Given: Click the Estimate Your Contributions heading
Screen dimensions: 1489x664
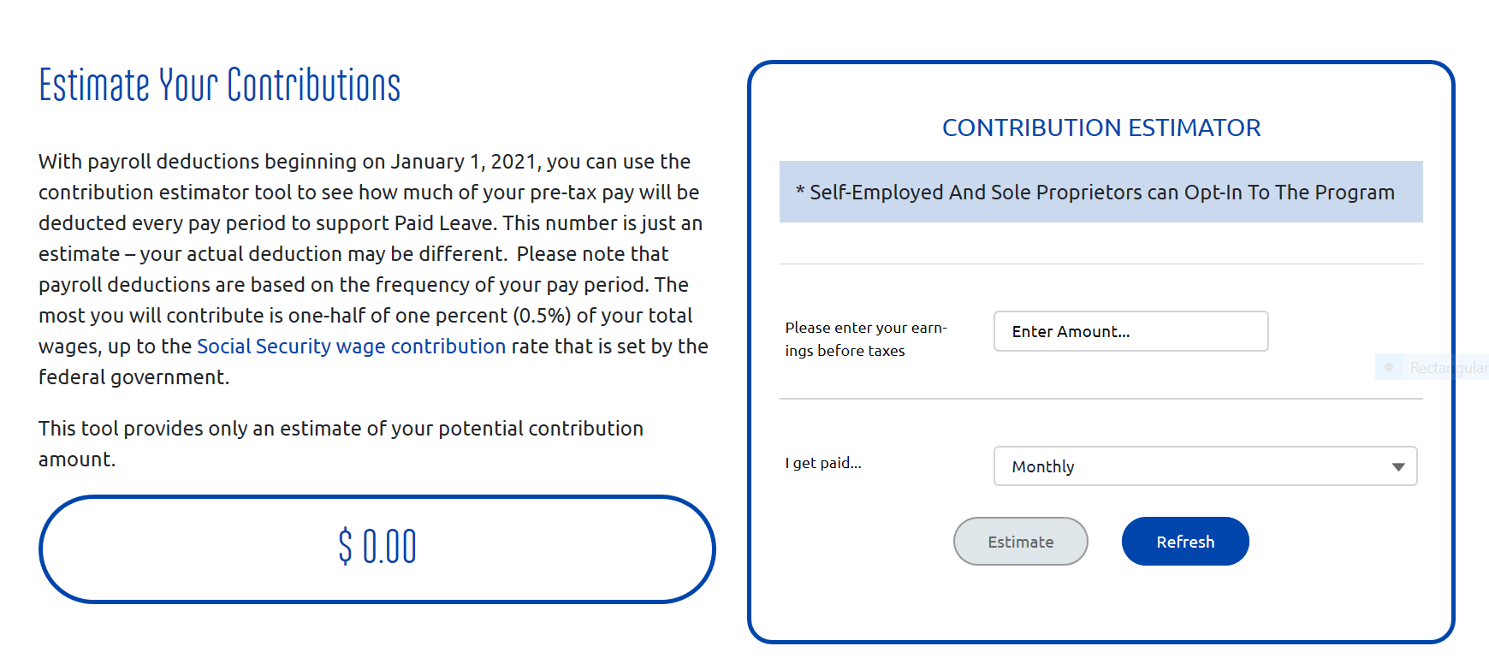Looking at the screenshot, I should [220, 86].
